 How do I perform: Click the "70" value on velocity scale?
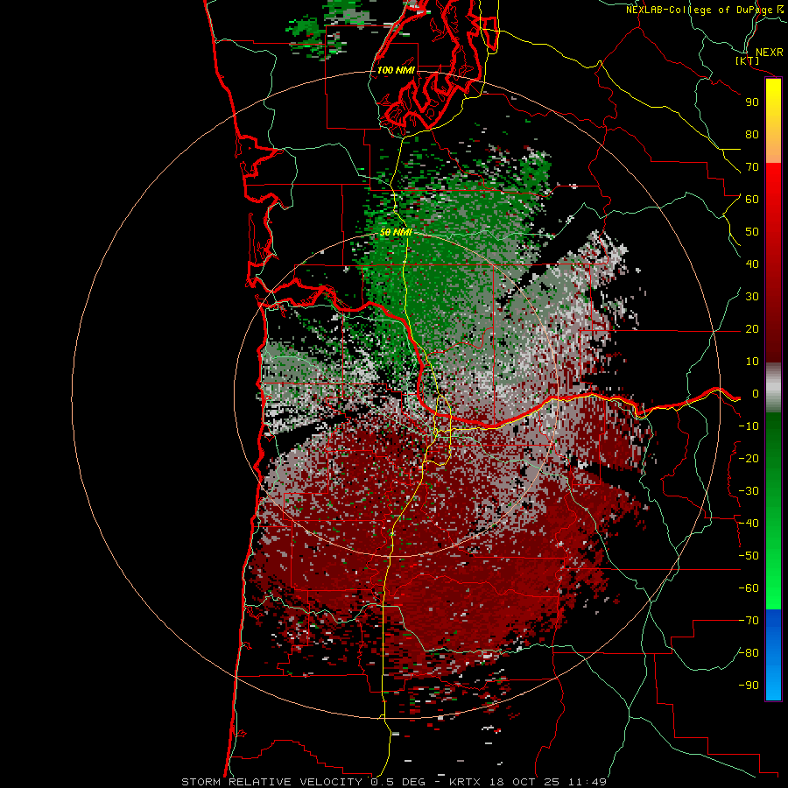(752, 167)
